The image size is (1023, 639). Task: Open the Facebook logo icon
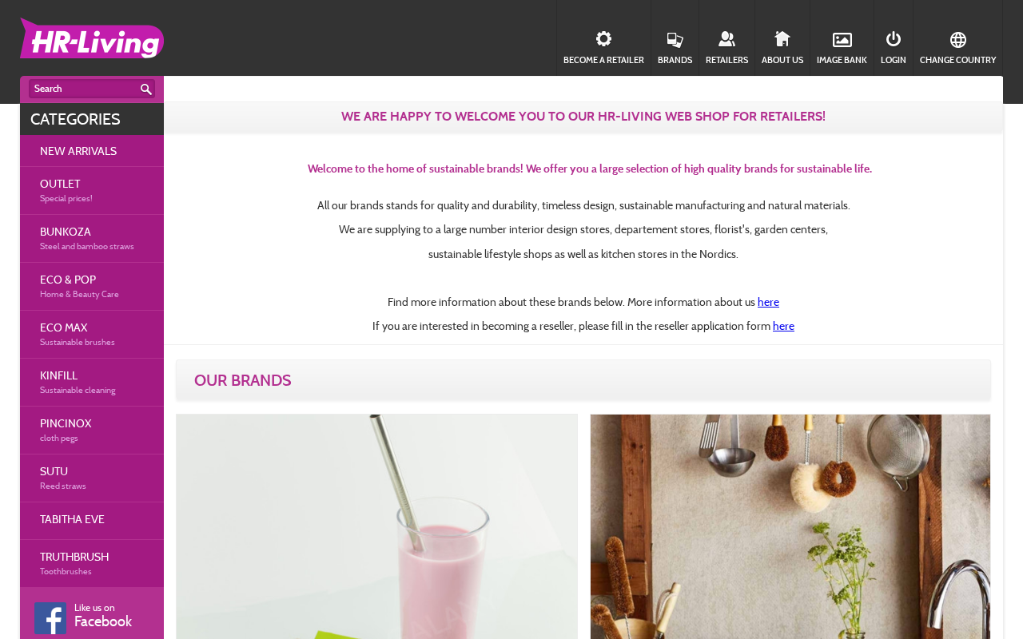coord(50,618)
